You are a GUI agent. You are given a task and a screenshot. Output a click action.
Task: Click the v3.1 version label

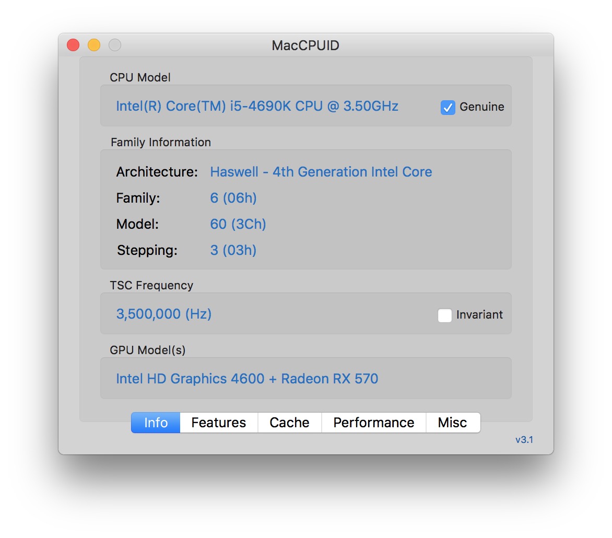(x=524, y=440)
